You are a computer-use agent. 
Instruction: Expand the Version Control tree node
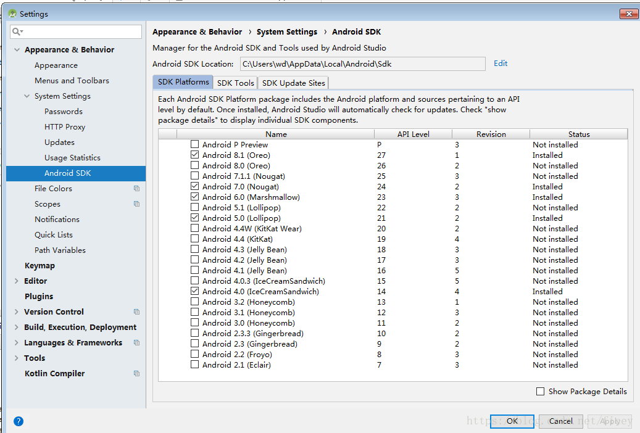pos(16,311)
